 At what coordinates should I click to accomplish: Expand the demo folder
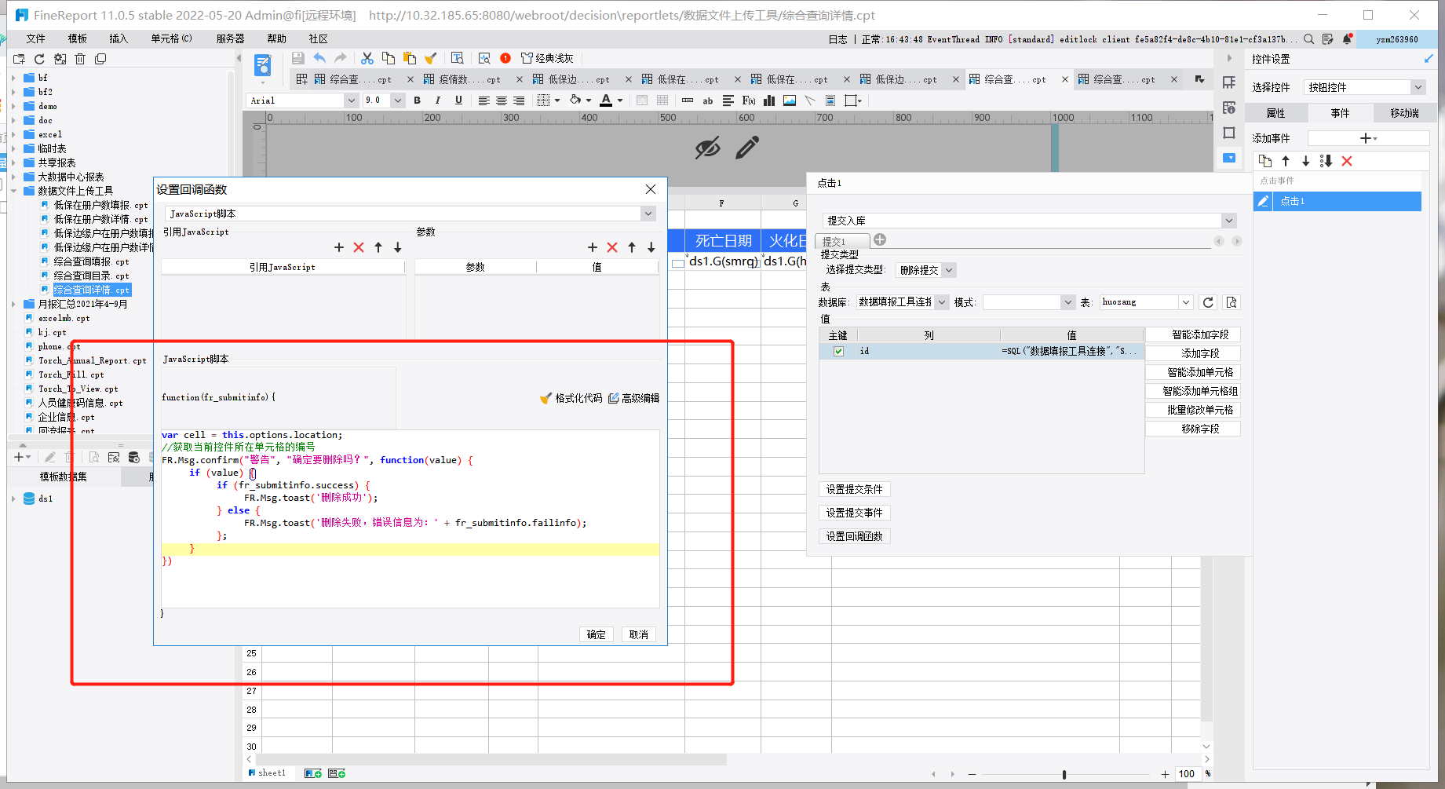13,106
